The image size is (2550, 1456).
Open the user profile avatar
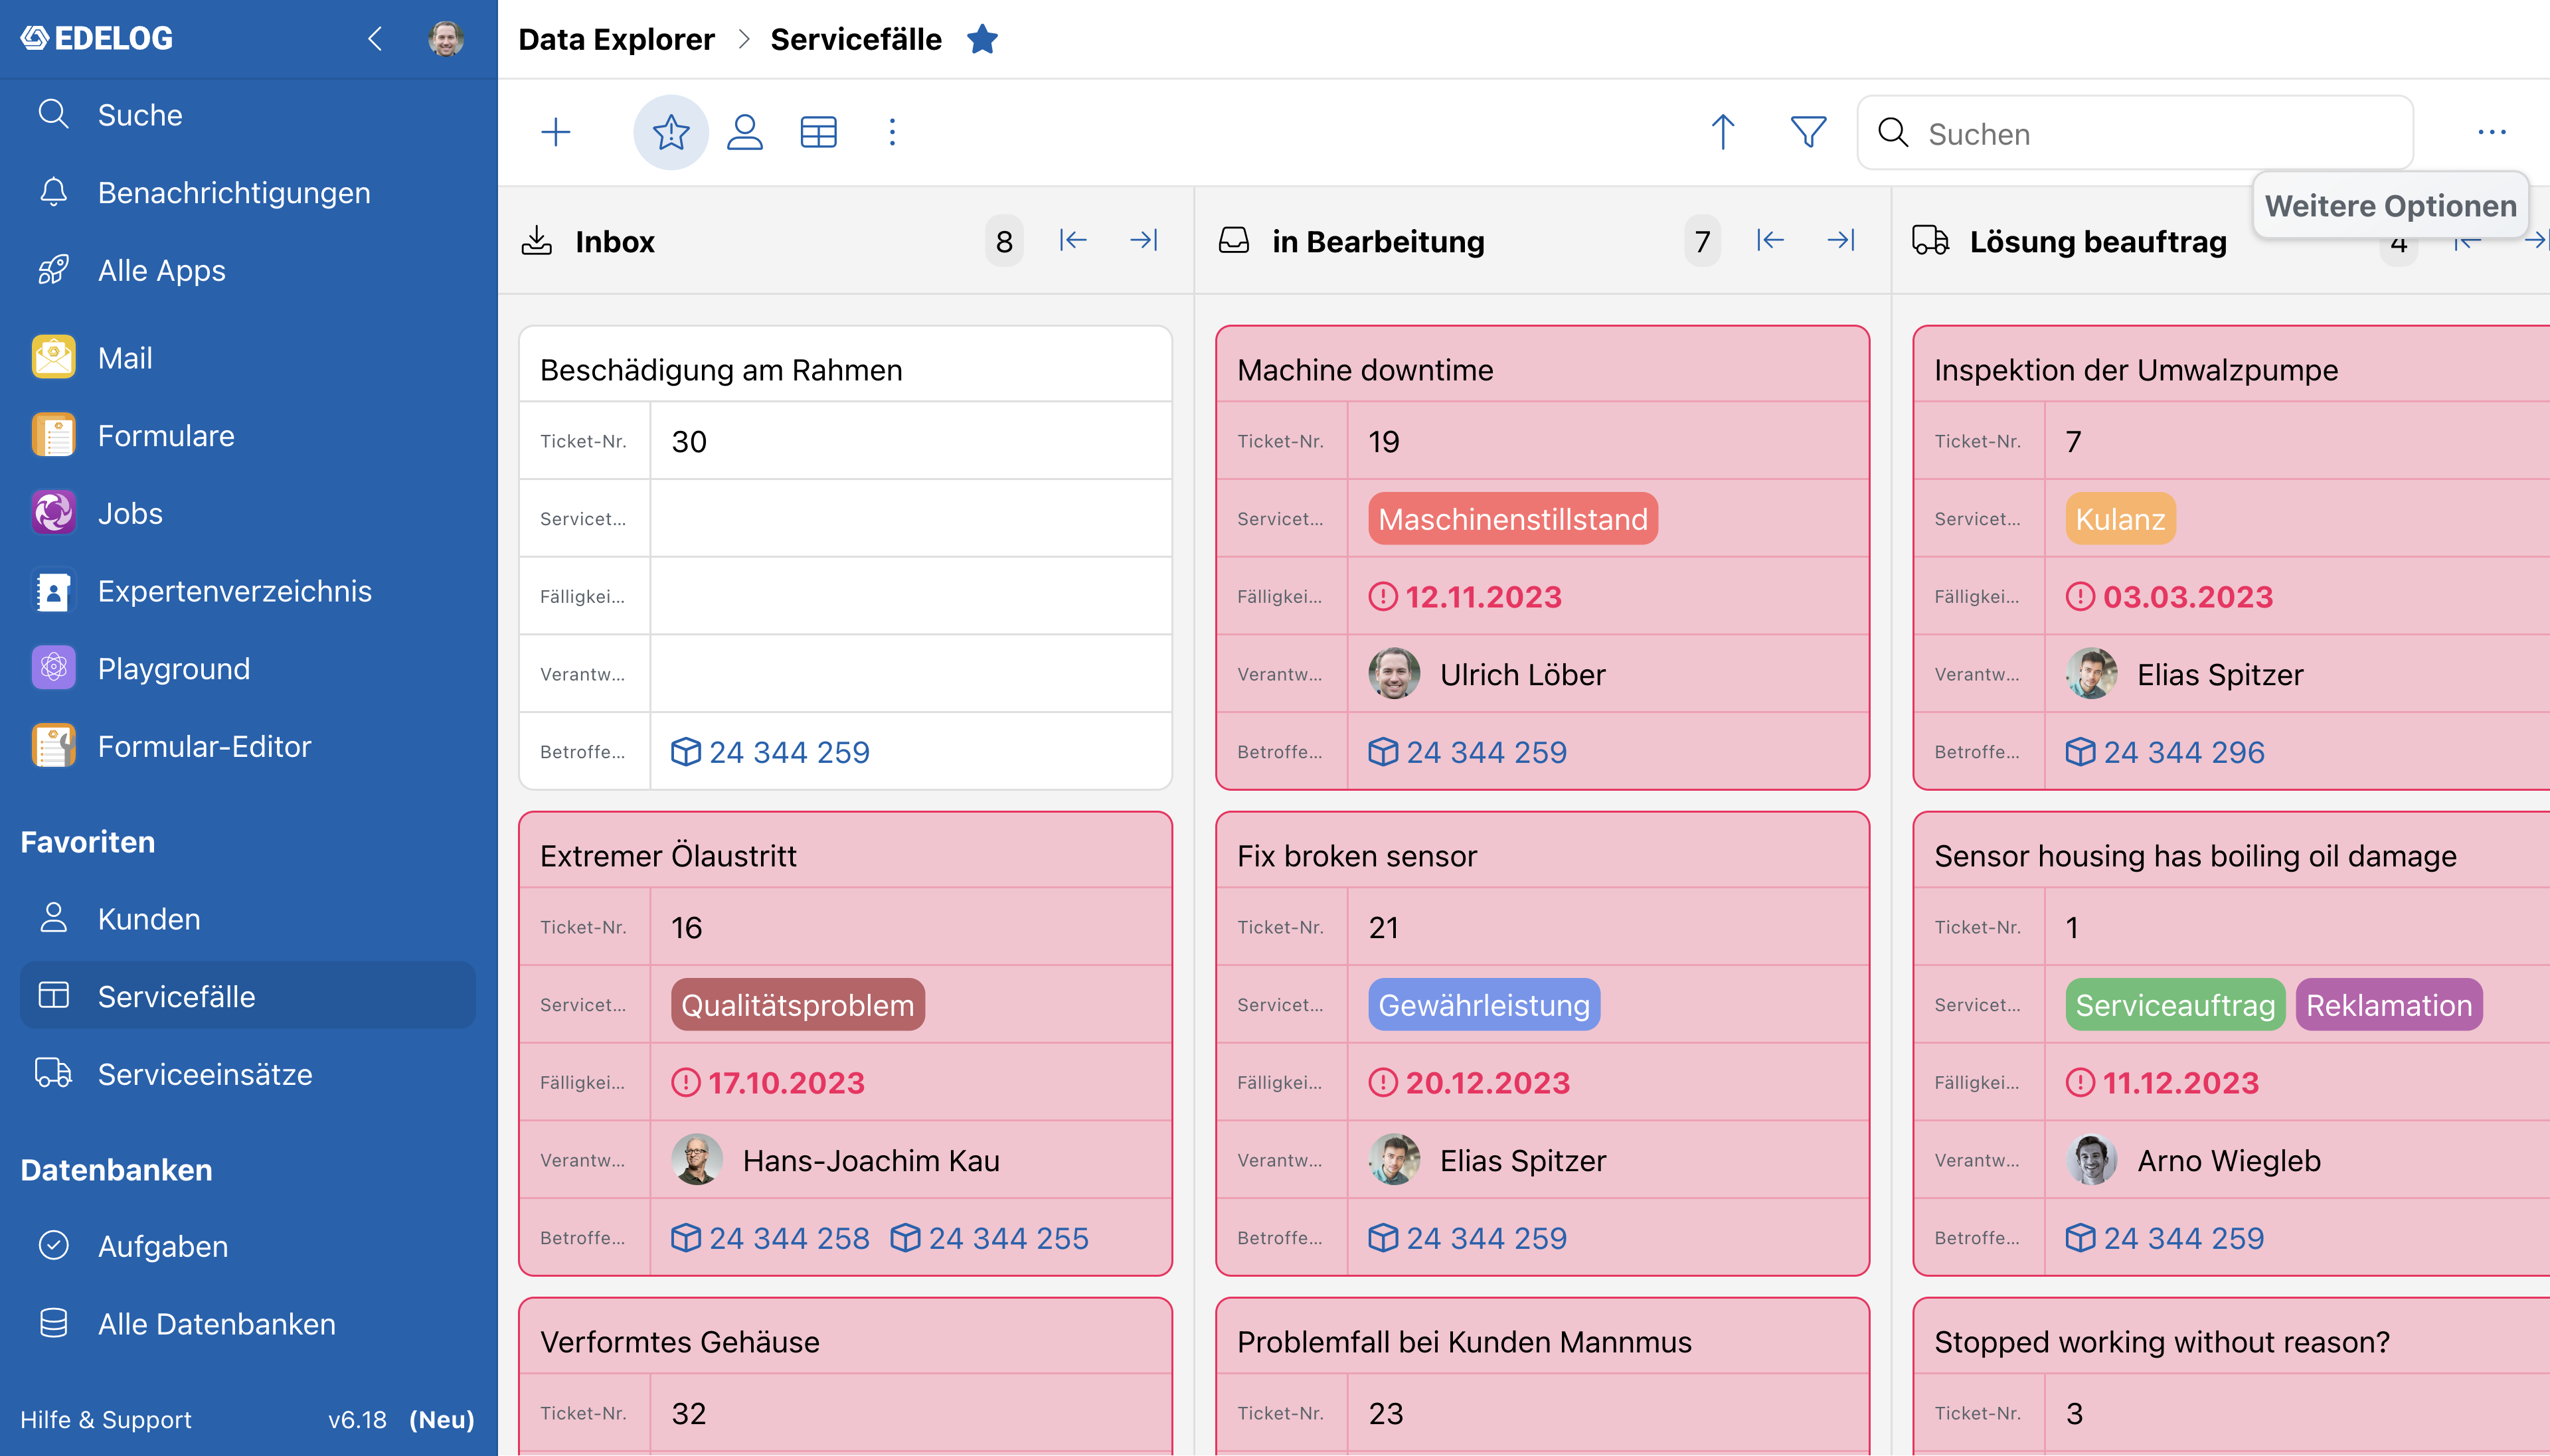(446, 39)
